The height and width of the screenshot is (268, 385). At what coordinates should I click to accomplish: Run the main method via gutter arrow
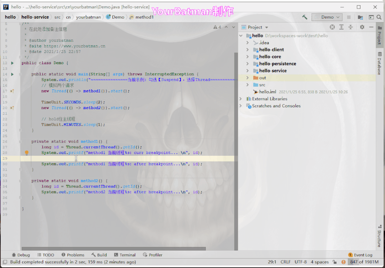12,74
